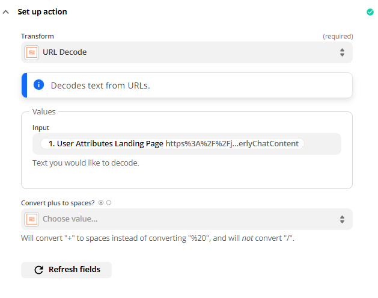Click the blue info circle icon
Image resolution: width=378 pixels, height=298 pixels.
point(38,85)
